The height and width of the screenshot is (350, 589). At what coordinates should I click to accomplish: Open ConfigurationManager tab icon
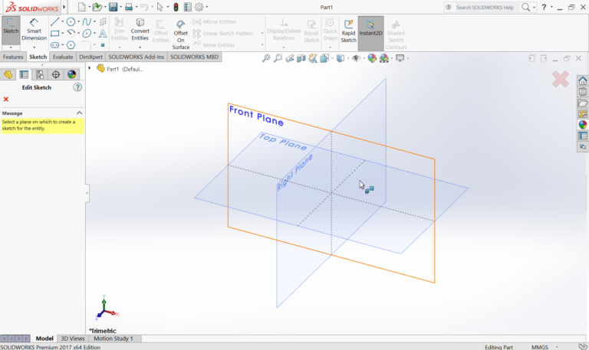click(40, 74)
